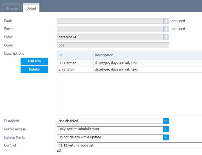Select the Detail tab
202x155 pixels.
click(31, 8)
